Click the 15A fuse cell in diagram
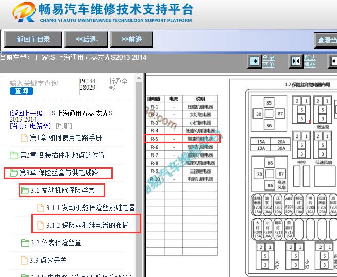 point(261,142)
